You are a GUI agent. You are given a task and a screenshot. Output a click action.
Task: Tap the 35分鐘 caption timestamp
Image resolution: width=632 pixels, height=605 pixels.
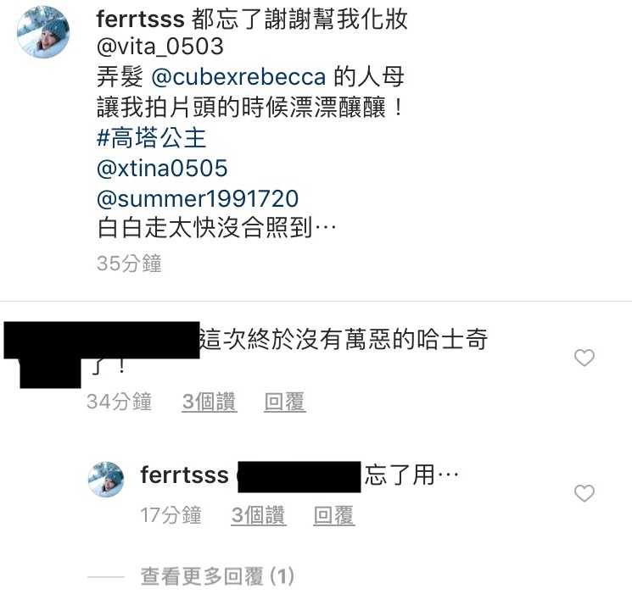(129, 264)
